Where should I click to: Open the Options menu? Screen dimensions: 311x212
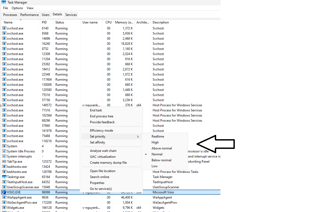pos(17,8)
